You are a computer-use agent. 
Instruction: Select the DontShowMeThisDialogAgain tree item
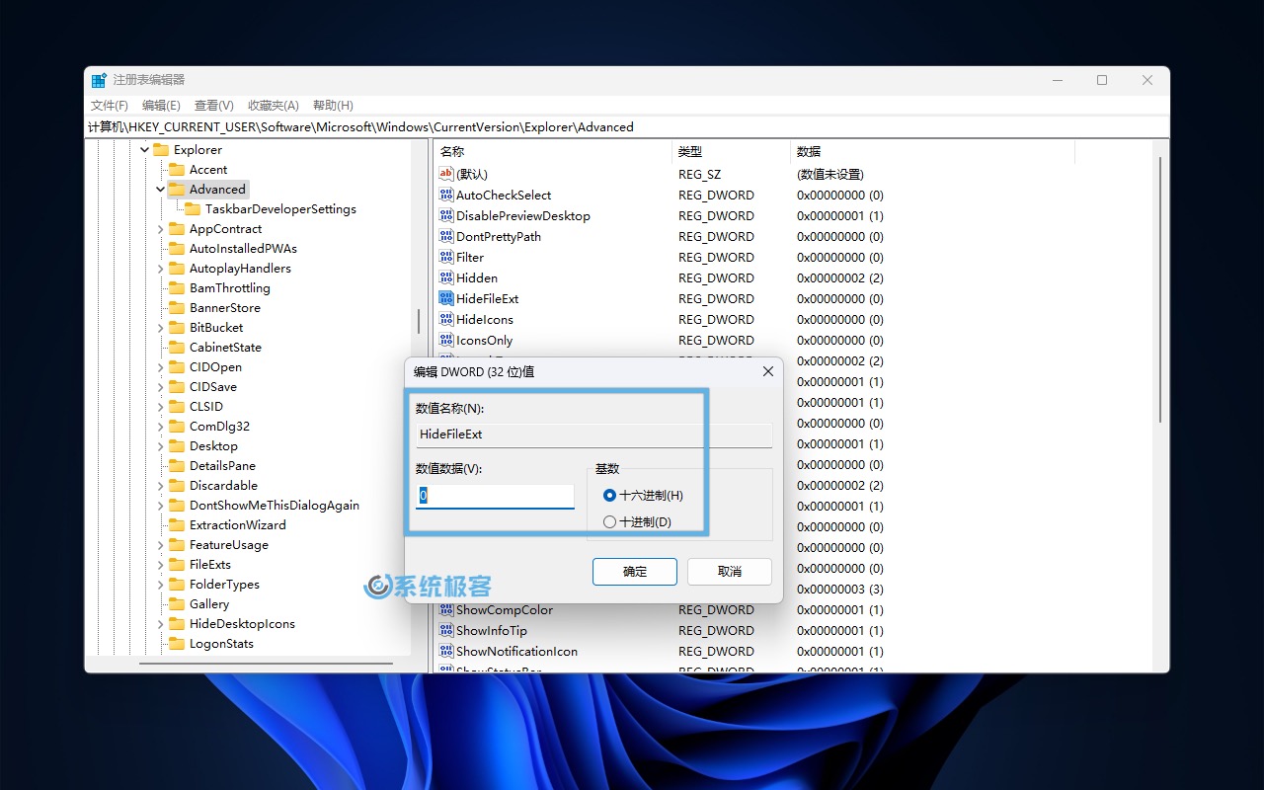tap(275, 506)
